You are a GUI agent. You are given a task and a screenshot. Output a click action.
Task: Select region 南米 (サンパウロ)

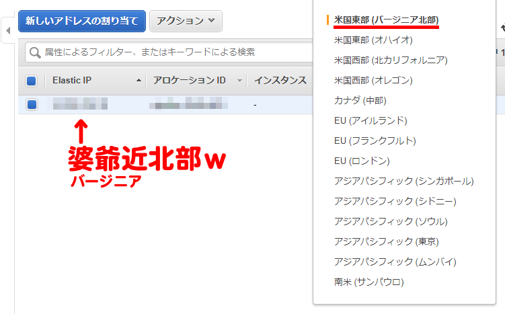(368, 282)
